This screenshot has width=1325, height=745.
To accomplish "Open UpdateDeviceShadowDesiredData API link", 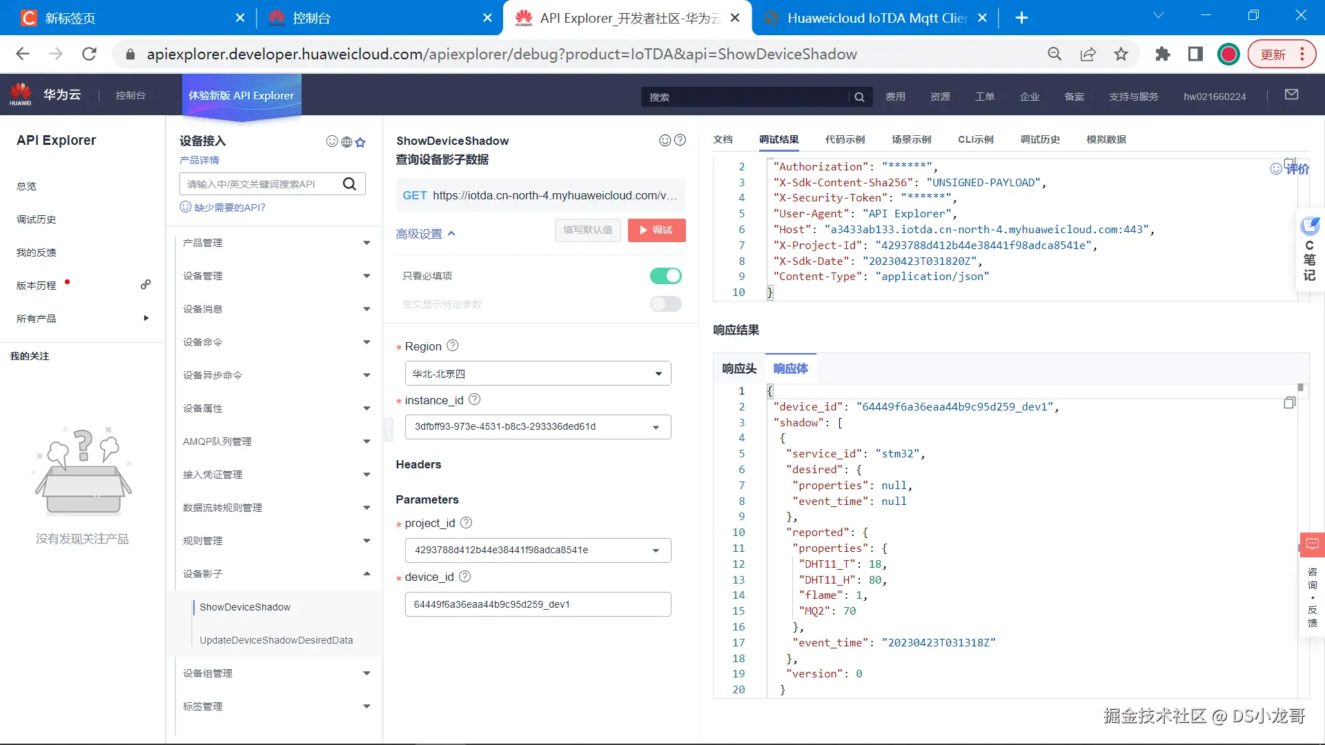I will (276, 640).
